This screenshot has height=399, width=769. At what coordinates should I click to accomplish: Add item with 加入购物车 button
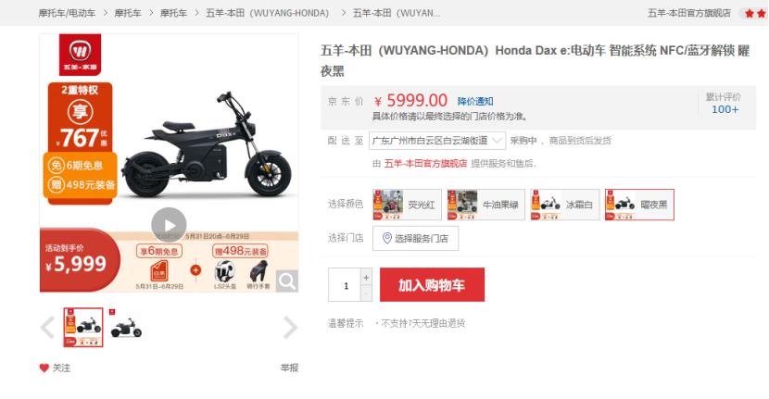click(x=432, y=285)
